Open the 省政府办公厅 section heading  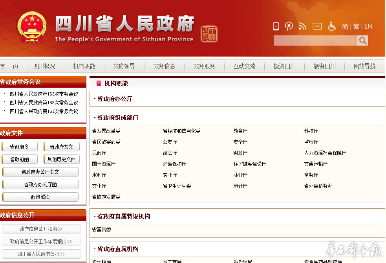click(115, 99)
